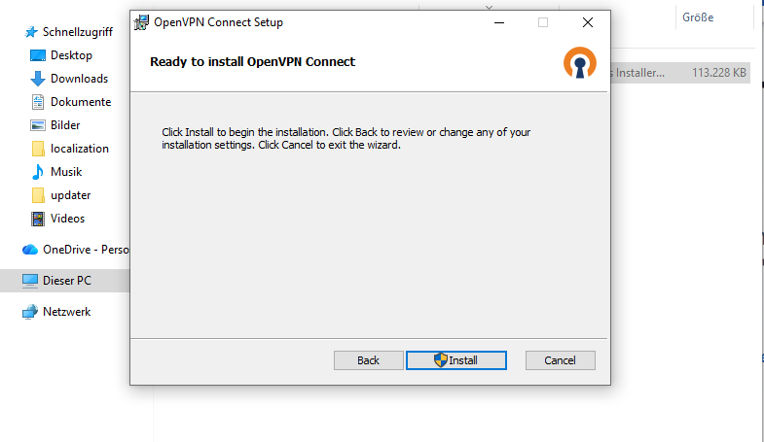
Task: Sort files by Größe column header
Action: click(x=698, y=17)
